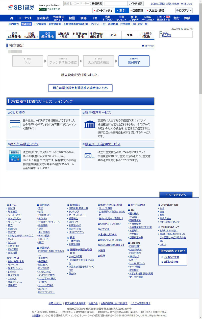Click the bank building icon
Viewport: 202px width, 319px height.
pos(90,124)
